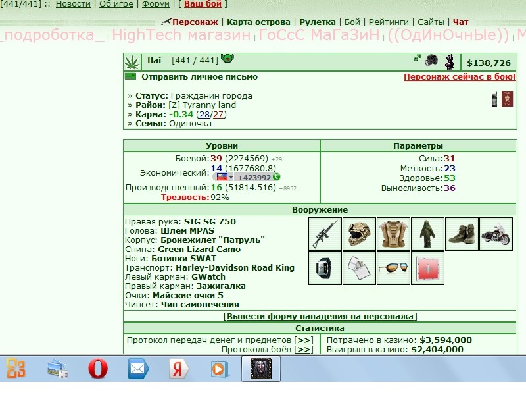Click the cannabis leaf syndicate icon beside flai
Screen dimensions: 526x395
(132, 63)
